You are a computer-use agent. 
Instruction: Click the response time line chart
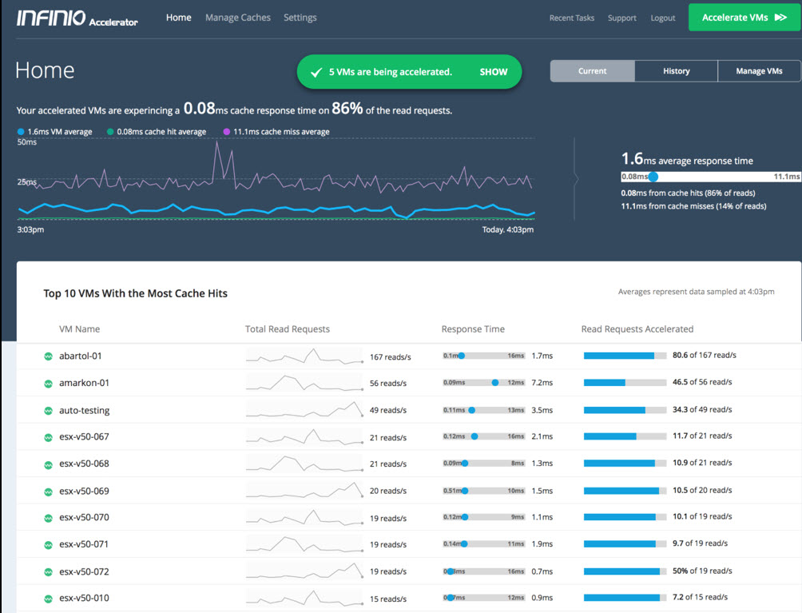coord(276,179)
